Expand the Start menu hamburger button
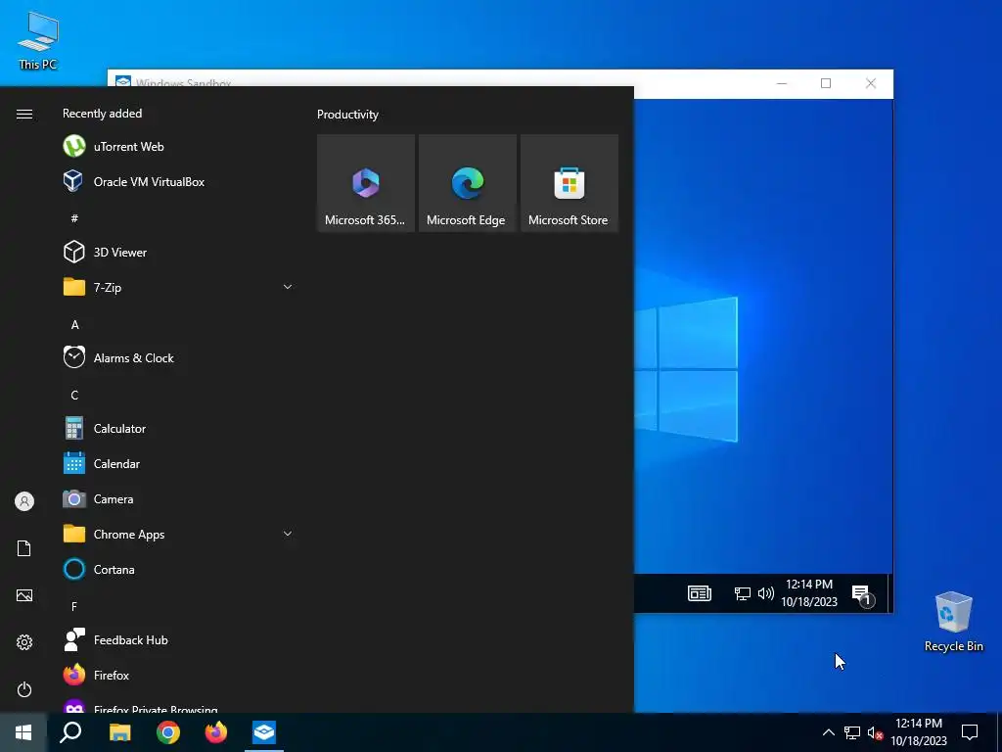Image resolution: width=1002 pixels, height=752 pixels. [24, 114]
